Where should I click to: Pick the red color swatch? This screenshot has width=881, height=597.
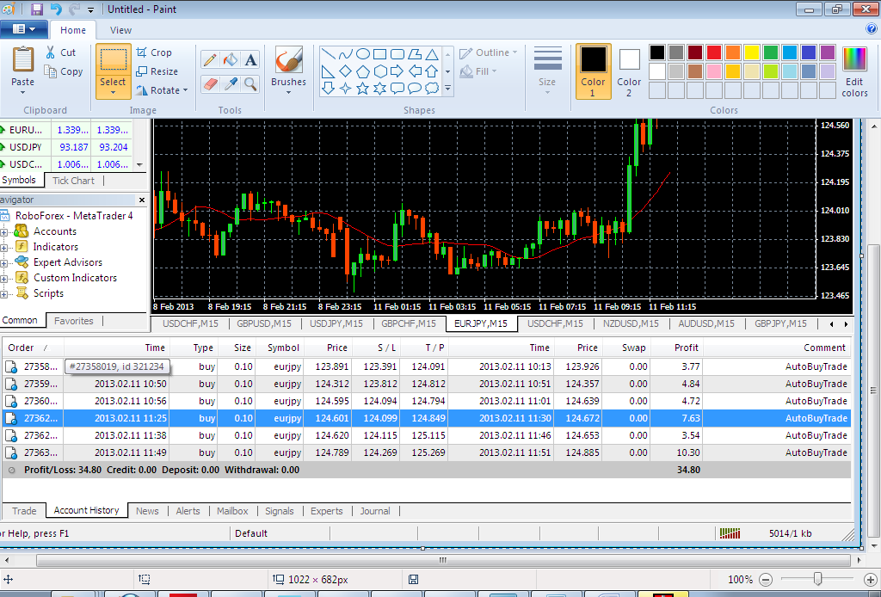point(714,52)
